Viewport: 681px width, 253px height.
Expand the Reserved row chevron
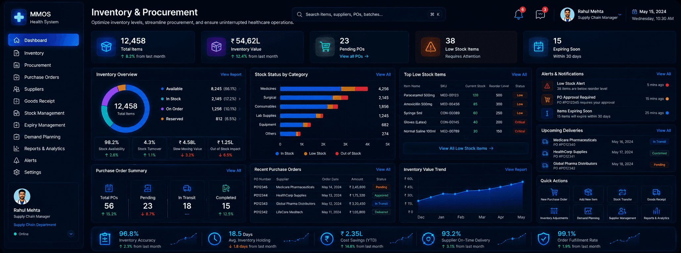point(240,119)
